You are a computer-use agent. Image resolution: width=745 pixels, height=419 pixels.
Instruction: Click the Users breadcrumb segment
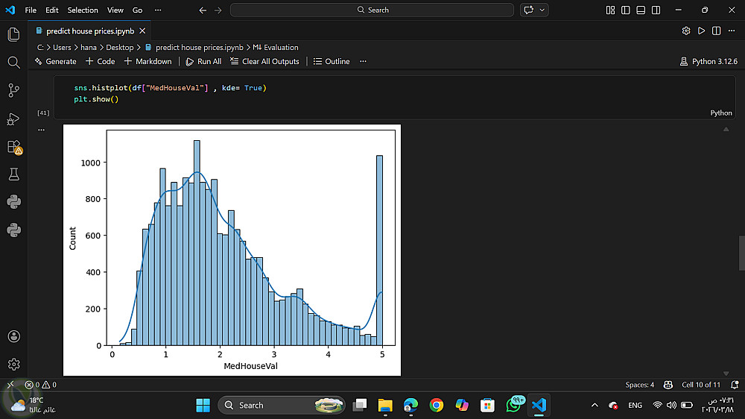pyautogui.click(x=62, y=48)
